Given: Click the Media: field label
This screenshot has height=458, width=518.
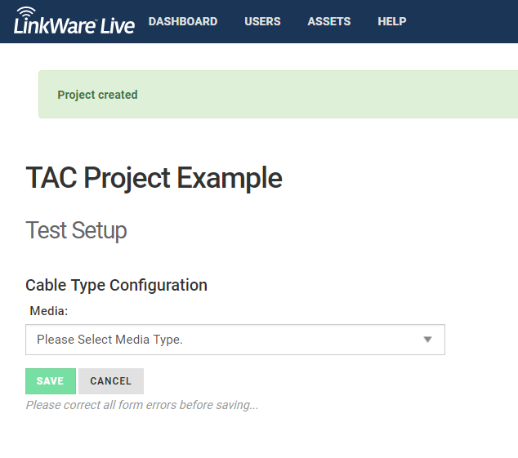Looking at the screenshot, I should click(x=49, y=311).
